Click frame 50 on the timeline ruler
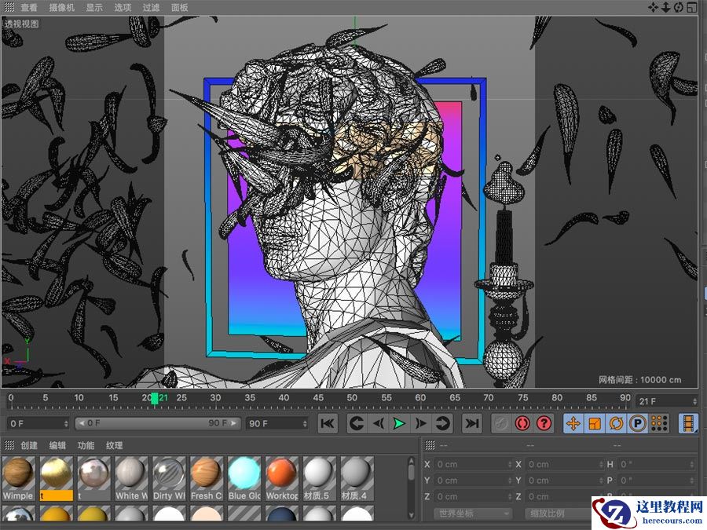 pyautogui.click(x=350, y=398)
